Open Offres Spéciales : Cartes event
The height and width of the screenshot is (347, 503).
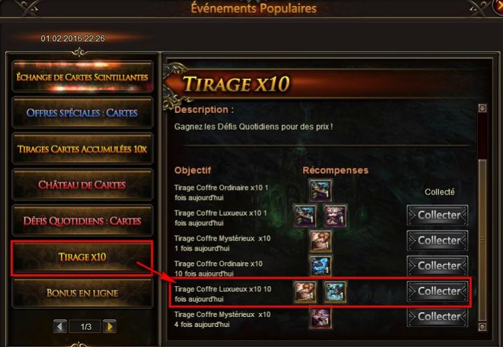point(82,113)
